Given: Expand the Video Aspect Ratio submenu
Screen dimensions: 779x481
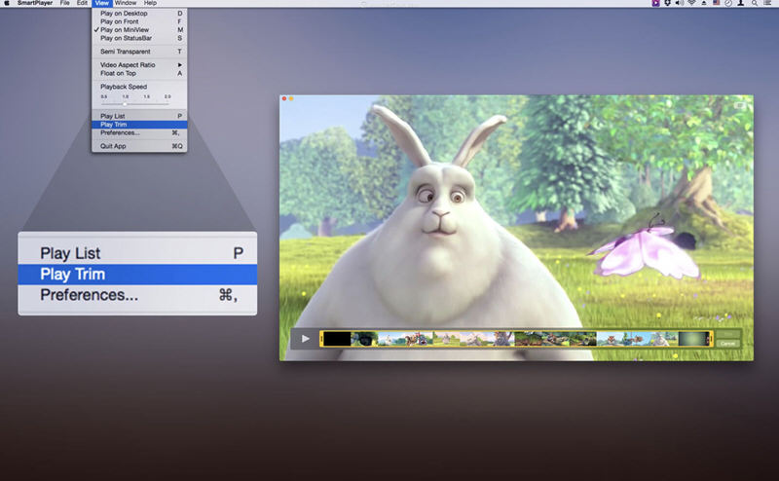Looking at the screenshot, I should [x=139, y=64].
